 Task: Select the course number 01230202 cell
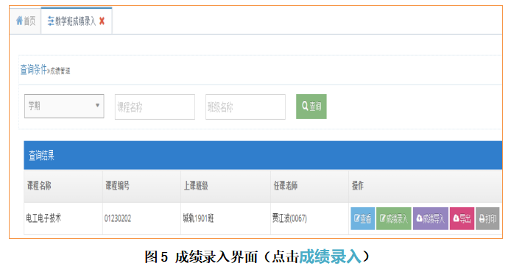pyautogui.click(x=142, y=218)
